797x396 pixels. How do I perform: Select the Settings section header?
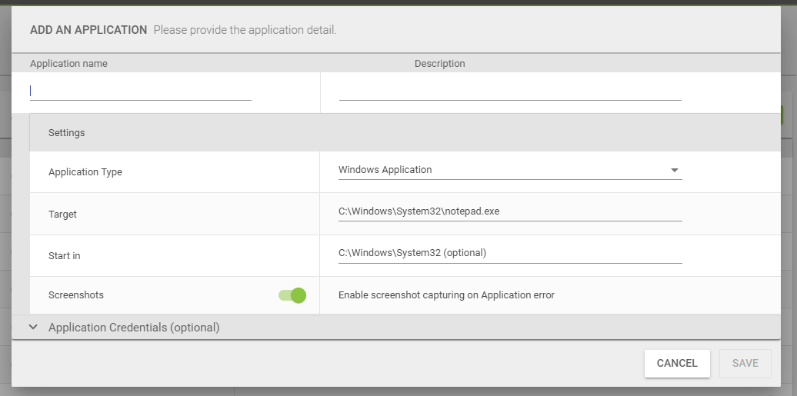405,133
